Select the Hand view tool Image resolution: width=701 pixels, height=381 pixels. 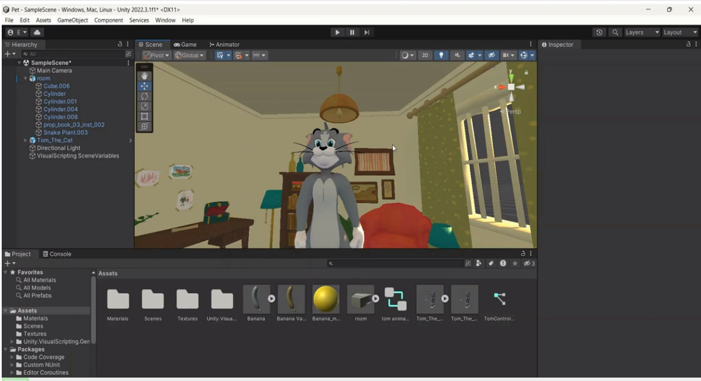pos(144,76)
